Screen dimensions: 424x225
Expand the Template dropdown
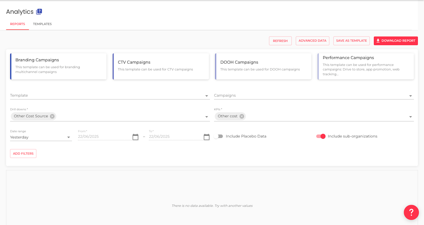[x=207, y=96]
